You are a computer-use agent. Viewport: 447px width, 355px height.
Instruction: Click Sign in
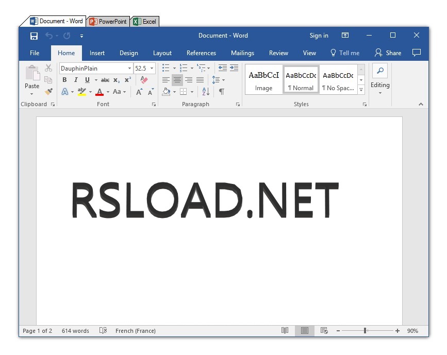tap(319, 36)
